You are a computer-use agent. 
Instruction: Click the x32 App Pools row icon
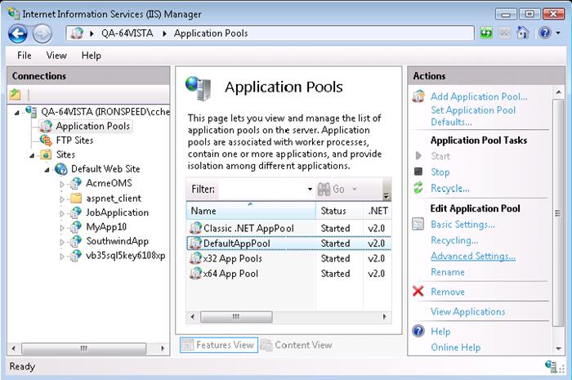coord(195,258)
